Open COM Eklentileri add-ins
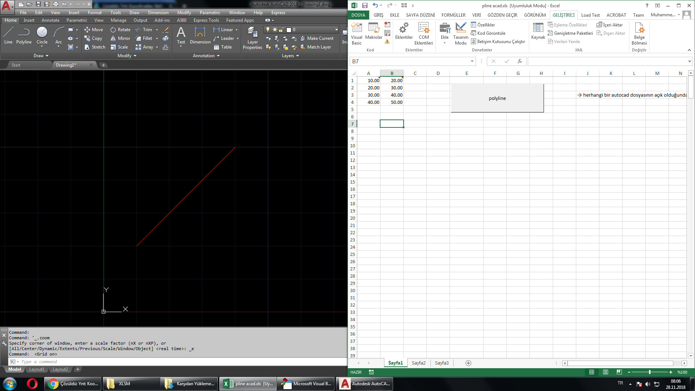The width and height of the screenshot is (695, 391). (x=424, y=34)
